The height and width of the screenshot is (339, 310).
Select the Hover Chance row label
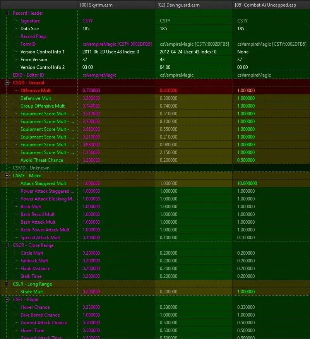click(x=35, y=307)
